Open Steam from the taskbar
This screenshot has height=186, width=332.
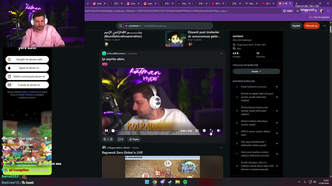click(x=170, y=182)
